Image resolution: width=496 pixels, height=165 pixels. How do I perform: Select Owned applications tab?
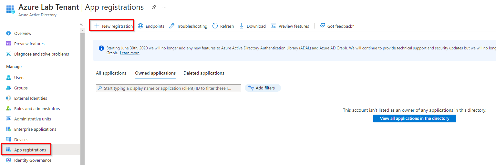tap(155, 73)
